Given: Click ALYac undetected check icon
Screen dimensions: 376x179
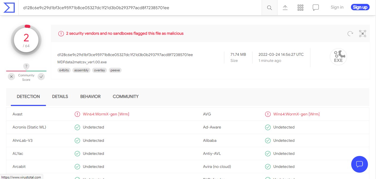Looking at the screenshot, I should (77, 153).
